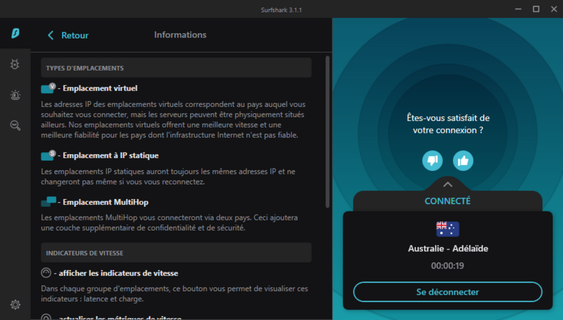Viewport: 563px width, 320px height.
Task: Click the MultiHop location icon
Action: click(x=48, y=202)
